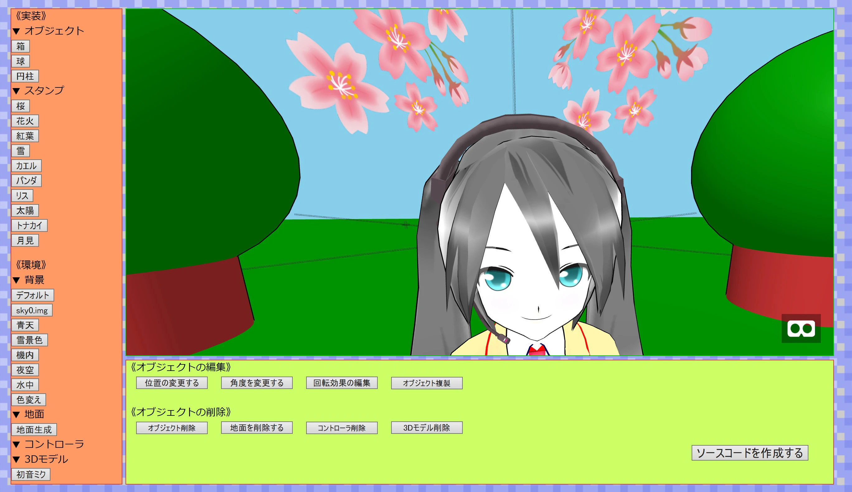This screenshot has height=492, width=852.
Task: Apply the トナカイ stamp
Action: [29, 225]
